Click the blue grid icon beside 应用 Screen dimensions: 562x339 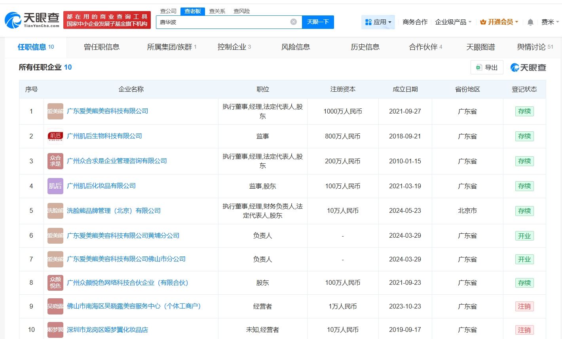point(367,22)
